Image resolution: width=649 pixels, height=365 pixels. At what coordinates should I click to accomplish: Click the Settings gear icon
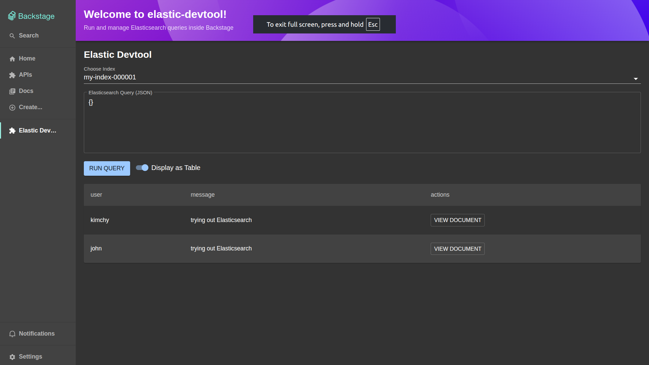[x=12, y=357]
